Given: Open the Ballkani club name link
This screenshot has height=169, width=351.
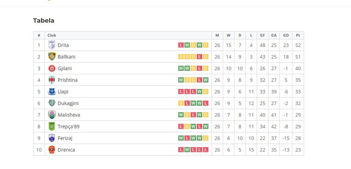Looking at the screenshot, I should [x=66, y=56].
